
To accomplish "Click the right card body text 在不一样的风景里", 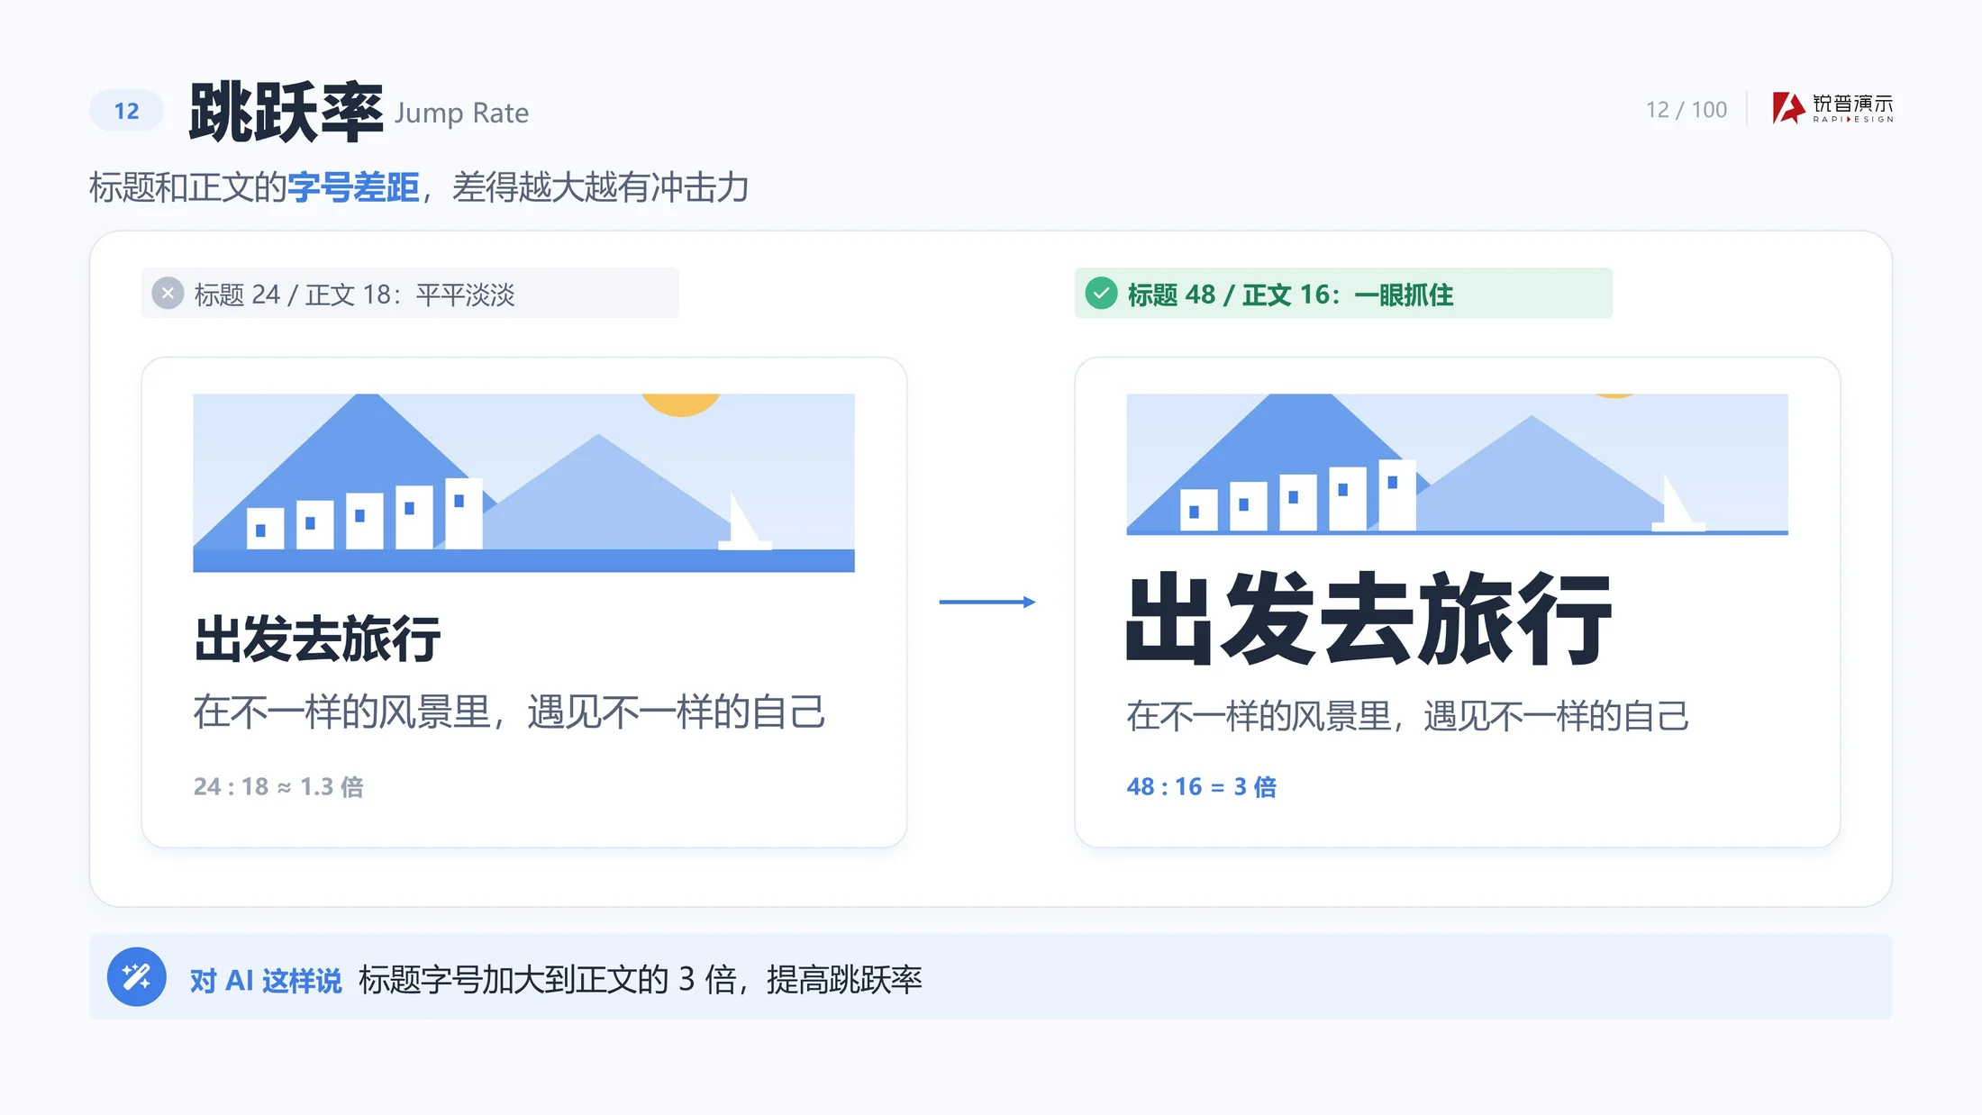I will pyautogui.click(x=1407, y=717).
